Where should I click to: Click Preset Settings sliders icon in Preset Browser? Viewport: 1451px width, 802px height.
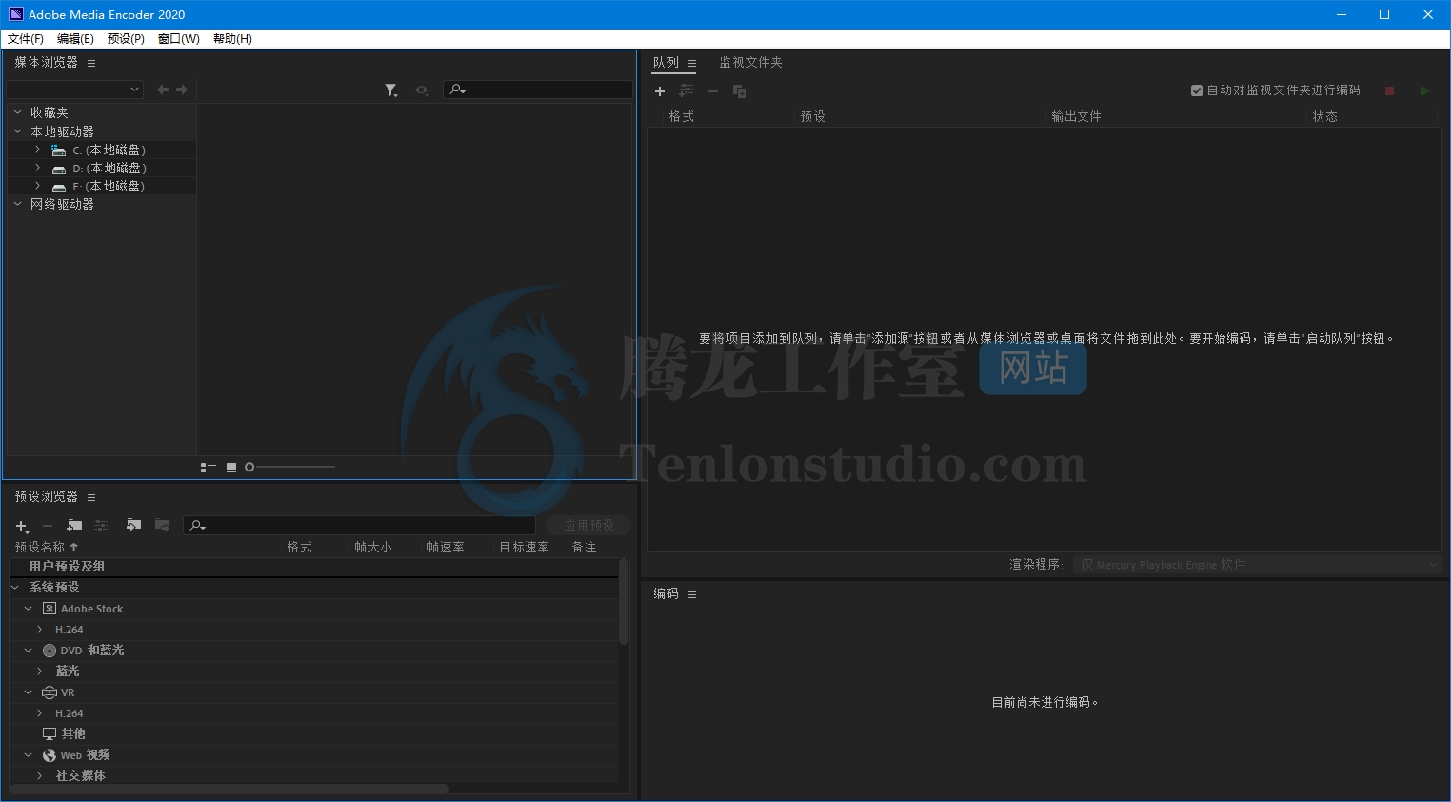101,526
